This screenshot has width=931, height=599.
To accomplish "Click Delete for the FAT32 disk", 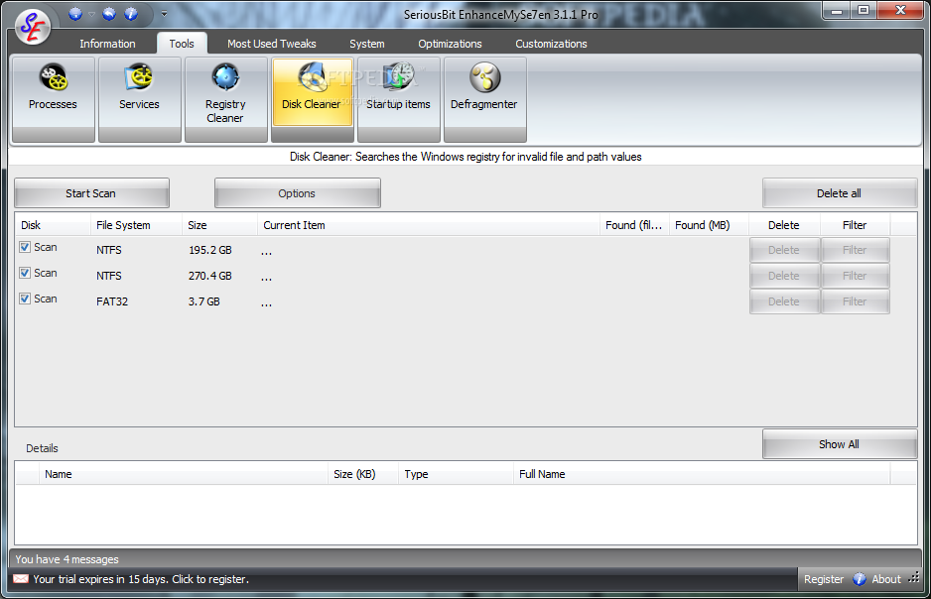I will point(784,301).
